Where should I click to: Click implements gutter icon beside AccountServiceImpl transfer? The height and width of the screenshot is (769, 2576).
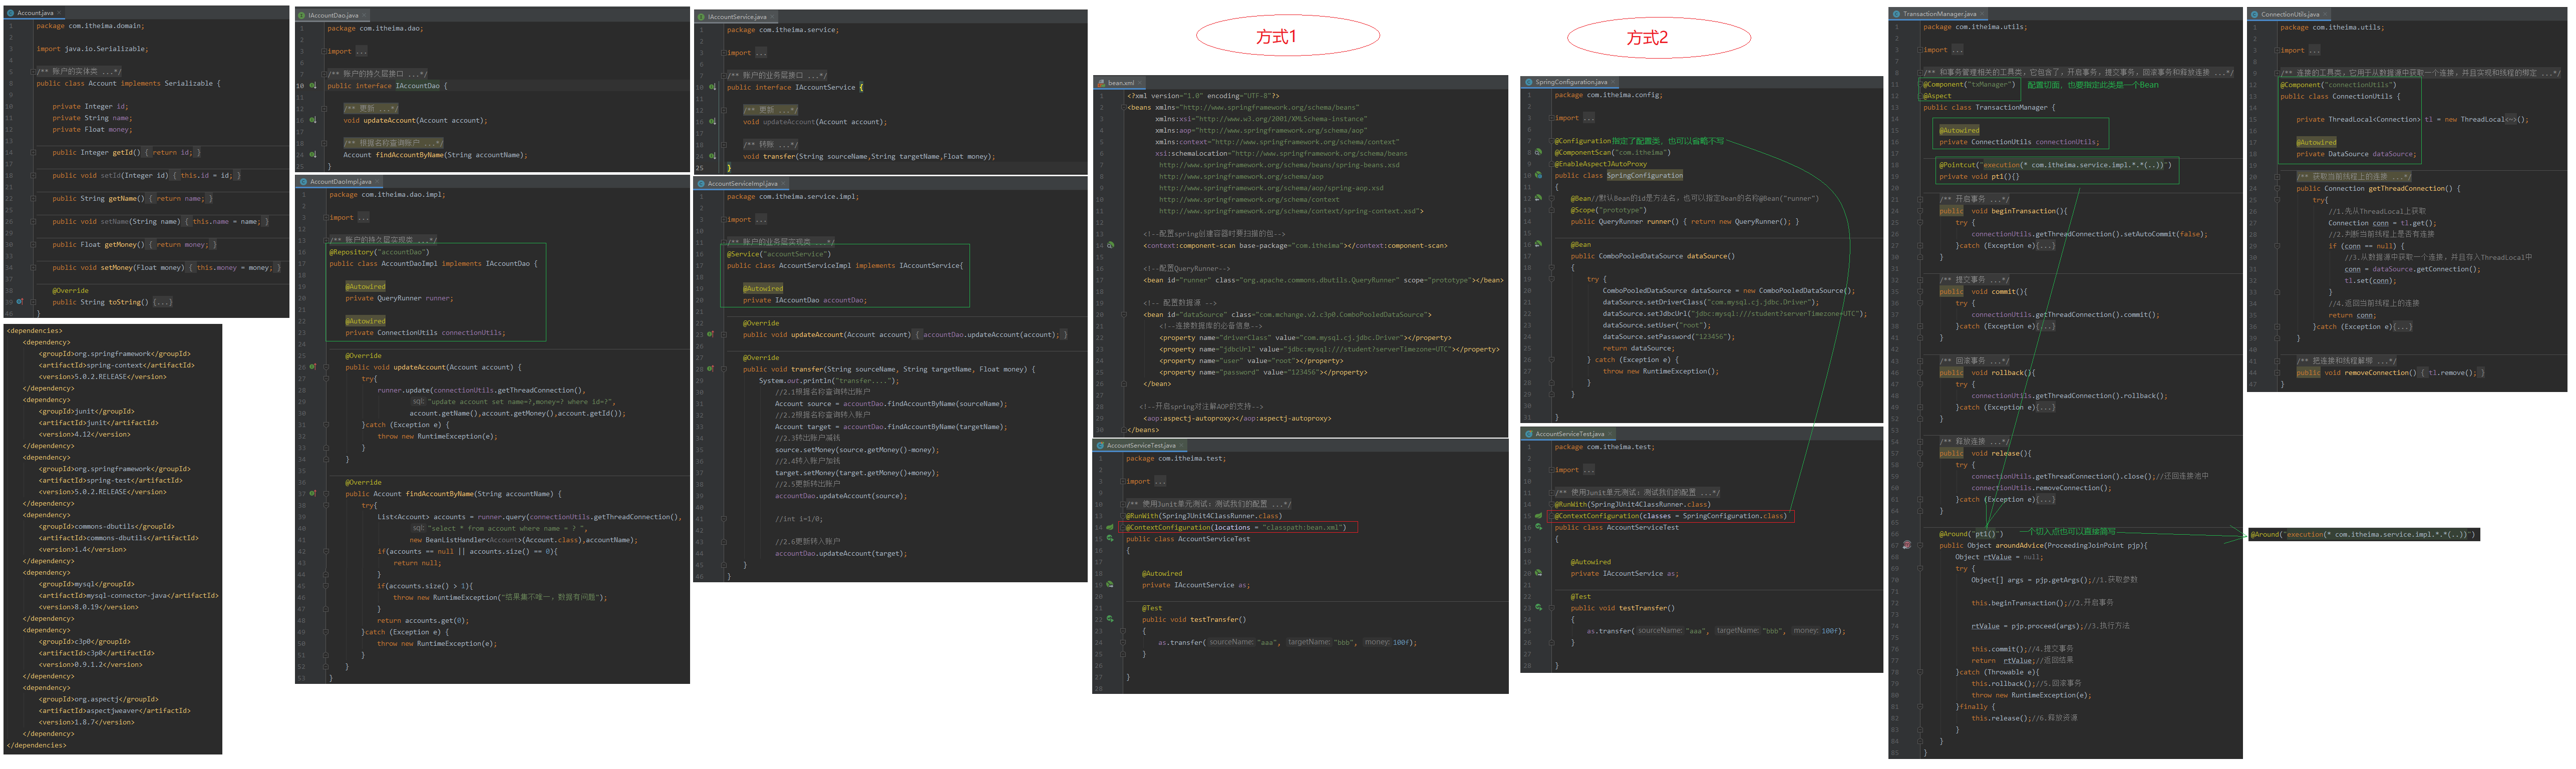pos(711,369)
